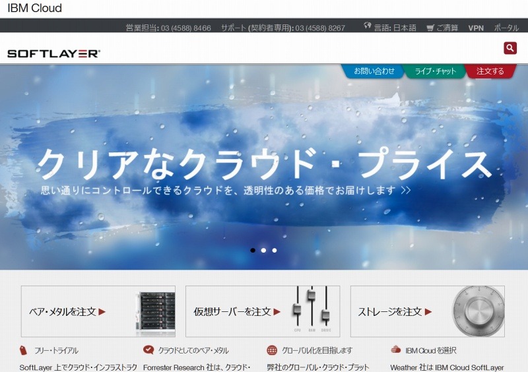Open the フリー・トライアル heading link
The width and height of the screenshot is (528, 372).
[56, 350]
